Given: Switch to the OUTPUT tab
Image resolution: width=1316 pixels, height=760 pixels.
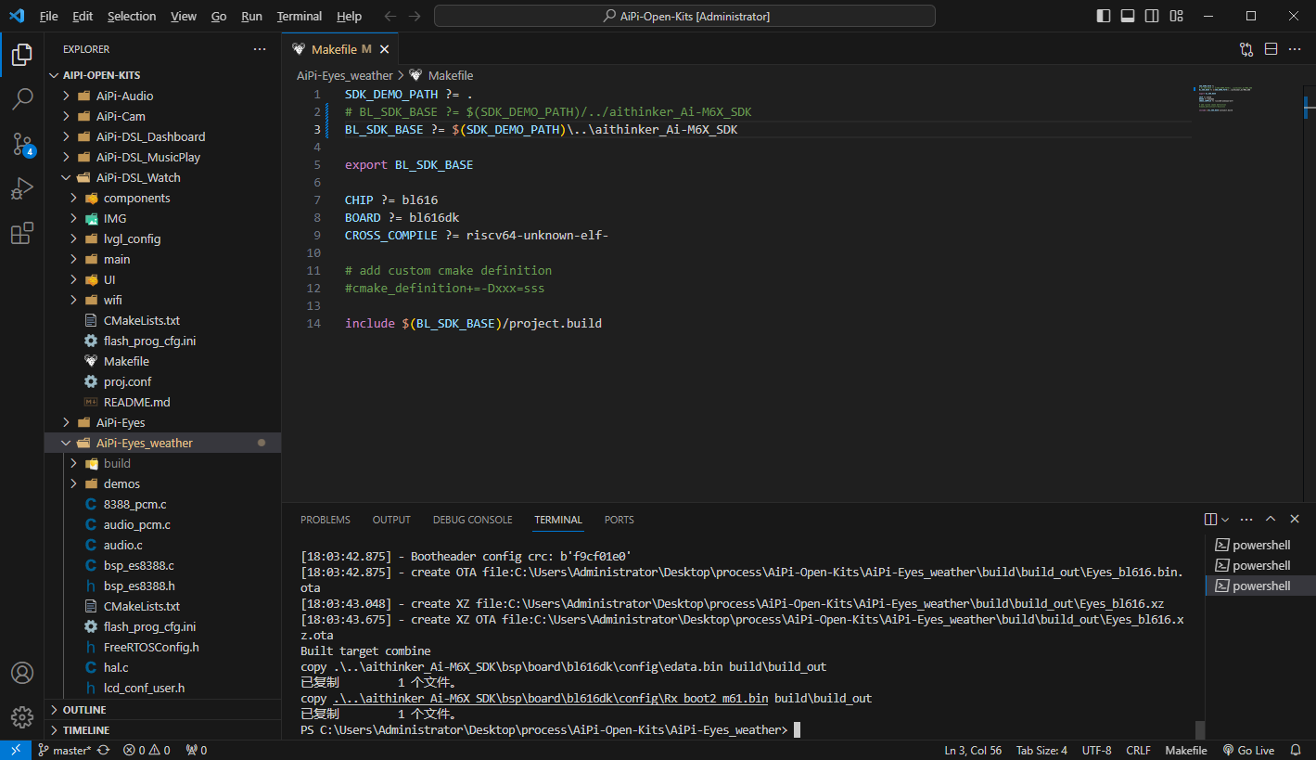Looking at the screenshot, I should (391, 520).
